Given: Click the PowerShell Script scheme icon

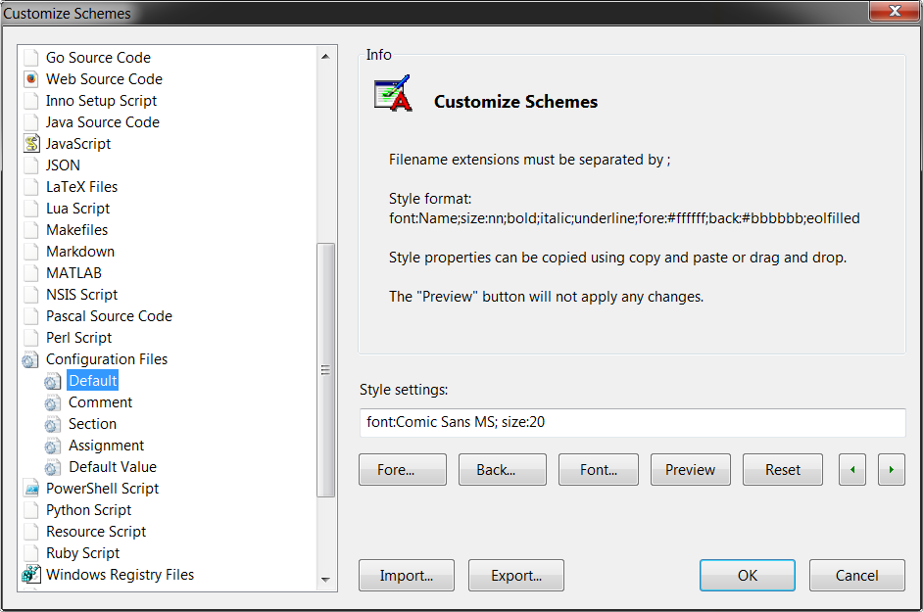Looking at the screenshot, I should click(x=30, y=488).
